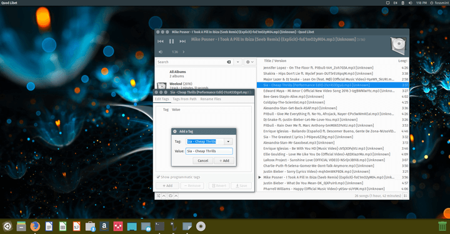Viewport: 450px width, 234px height.
Task: Click the Search input in Quod Libet
Action: tap(191, 62)
